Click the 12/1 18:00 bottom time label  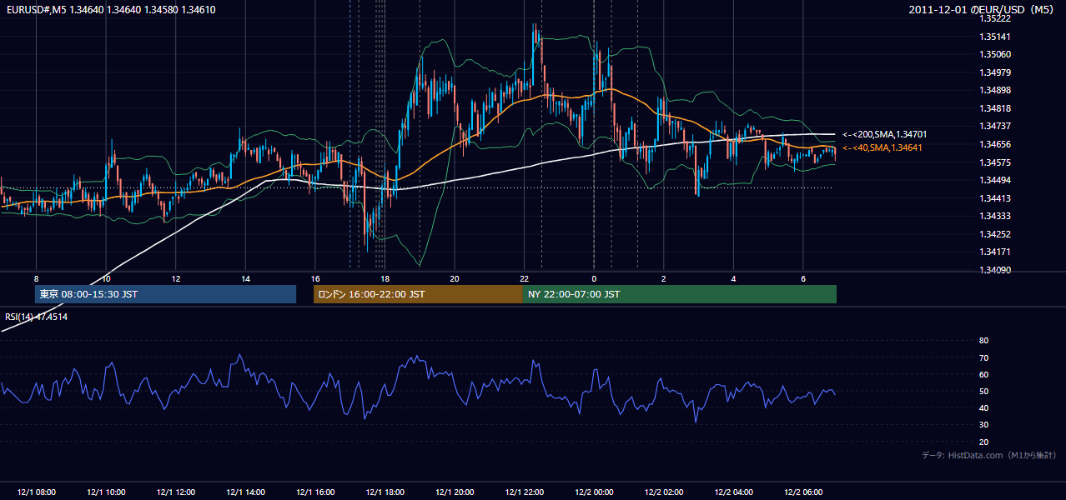pyautogui.click(x=385, y=492)
